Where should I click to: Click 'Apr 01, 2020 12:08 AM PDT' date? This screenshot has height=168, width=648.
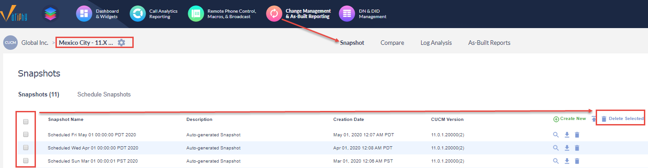point(362,148)
